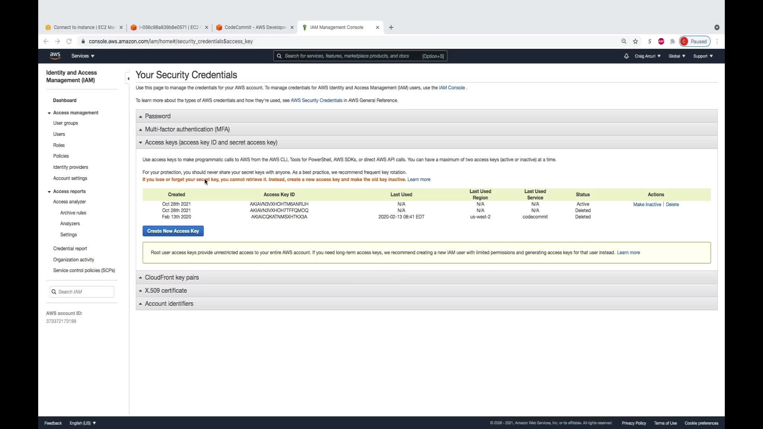Click the AdBlock extension icon
This screenshot has height=429, width=763.
pyautogui.click(x=661, y=41)
